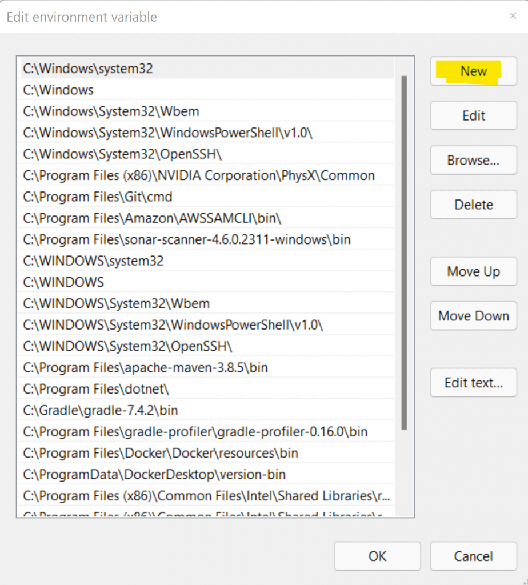Click the Move Down button
Viewport: 528px width, 585px height.
pos(473,316)
